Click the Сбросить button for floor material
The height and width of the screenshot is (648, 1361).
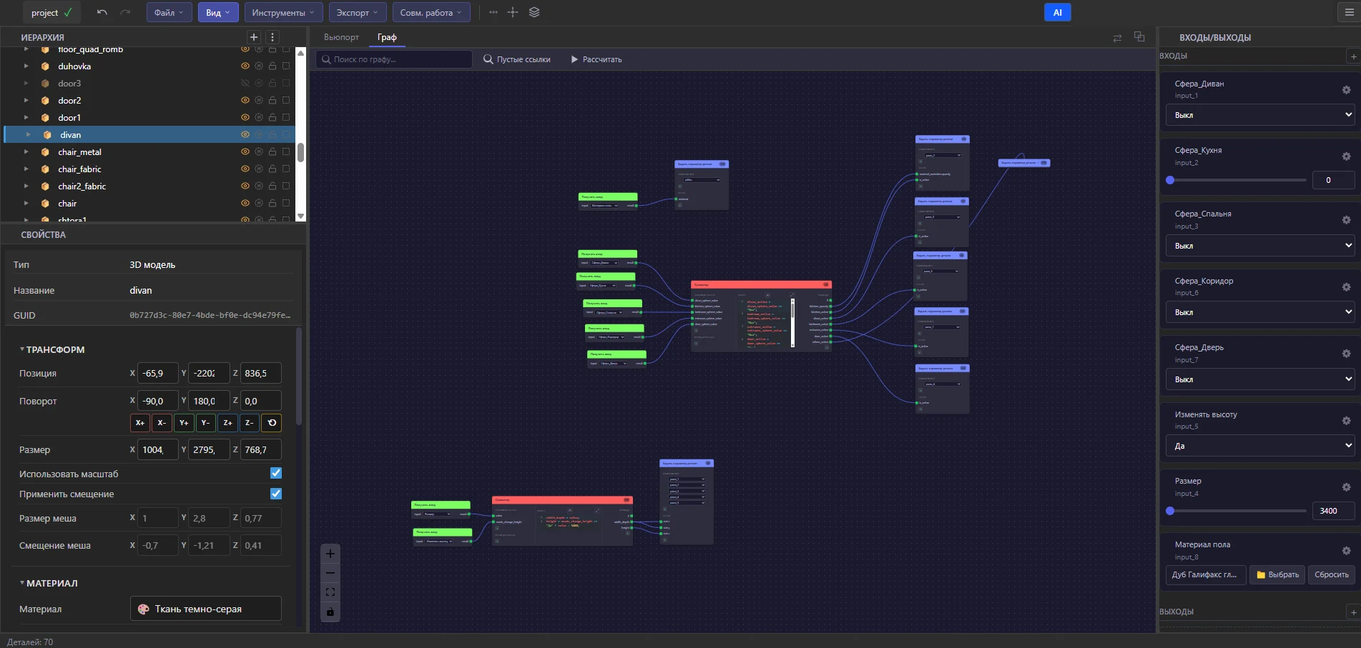click(1331, 574)
